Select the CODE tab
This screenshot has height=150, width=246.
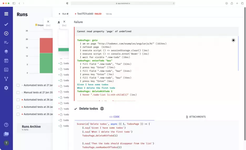tap(114, 117)
